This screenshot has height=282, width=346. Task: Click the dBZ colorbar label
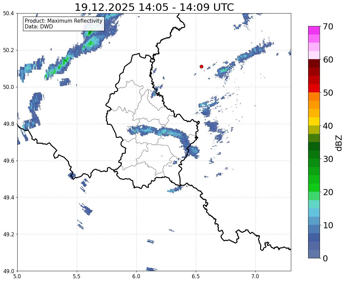(x=339, y=143)
